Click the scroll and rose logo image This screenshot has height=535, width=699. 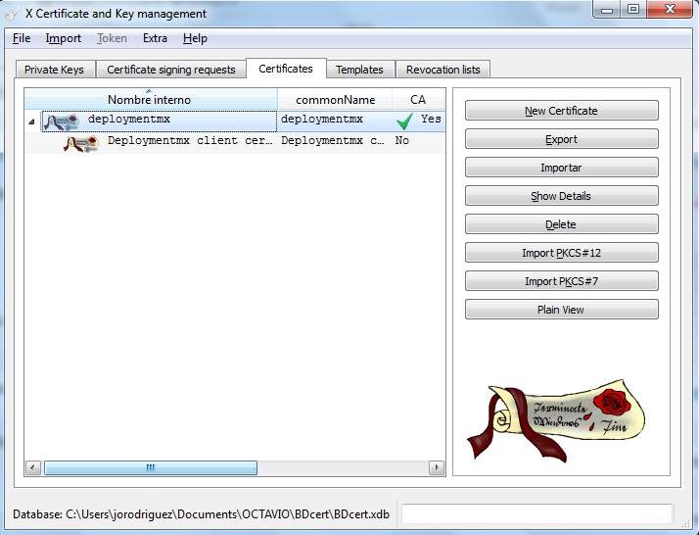560,422
